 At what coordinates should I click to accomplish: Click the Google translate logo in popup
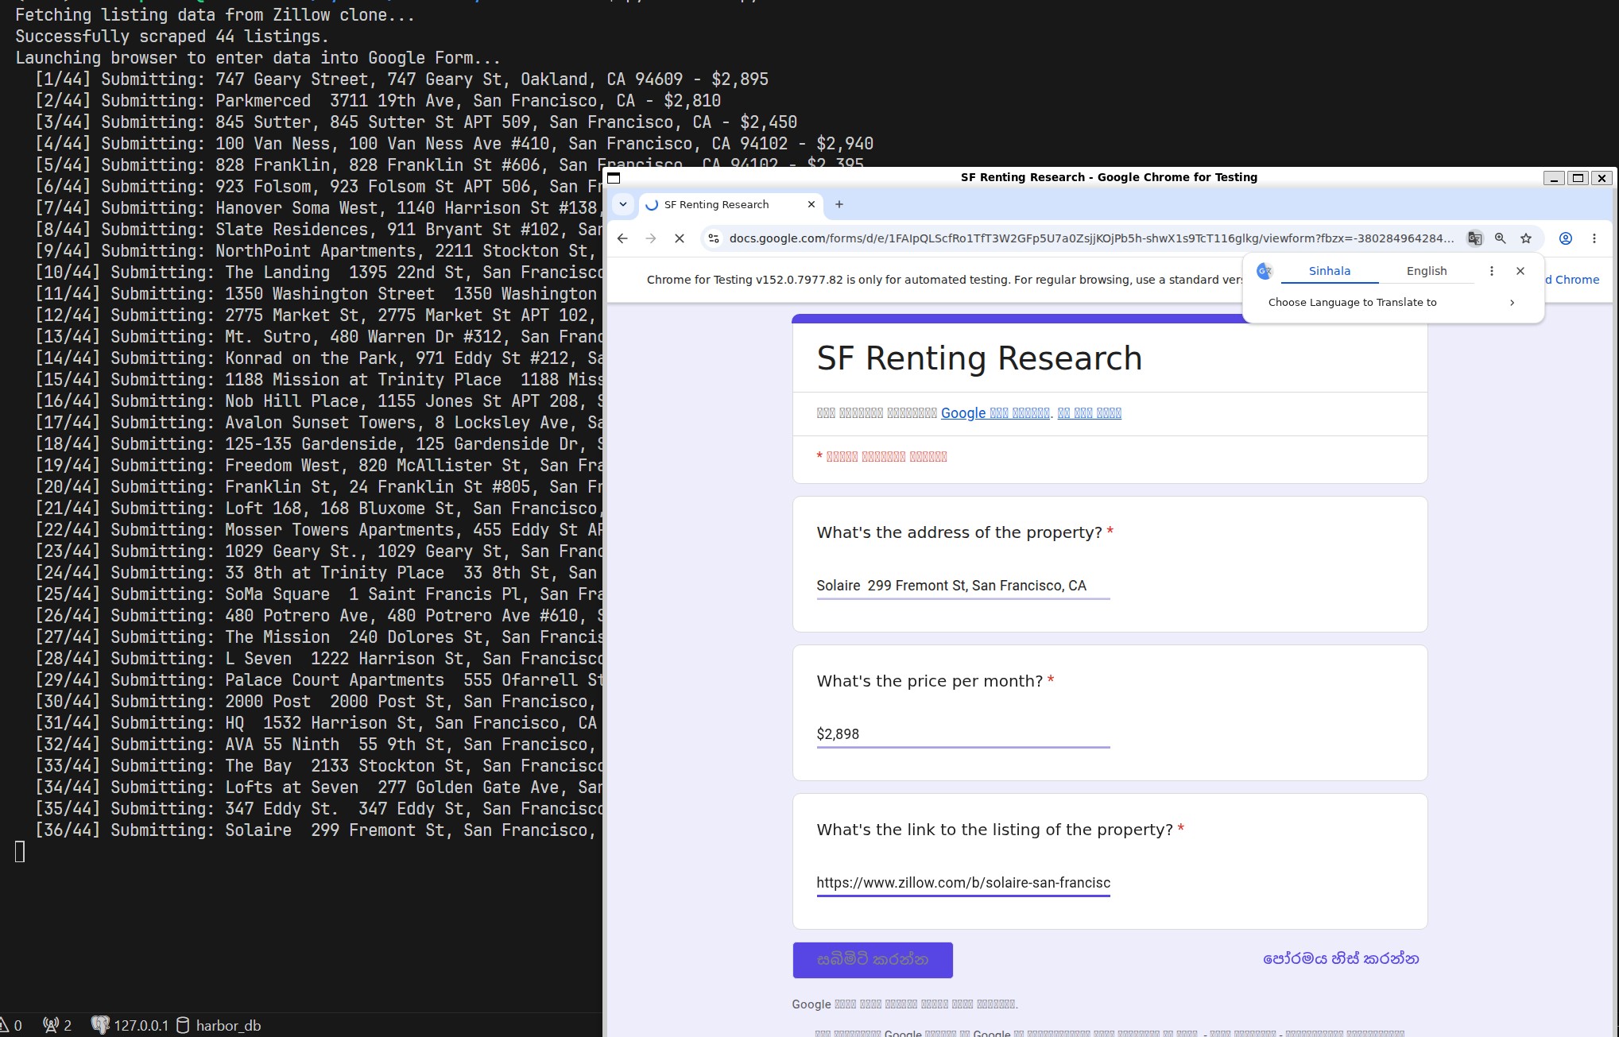coord(1265,271)
